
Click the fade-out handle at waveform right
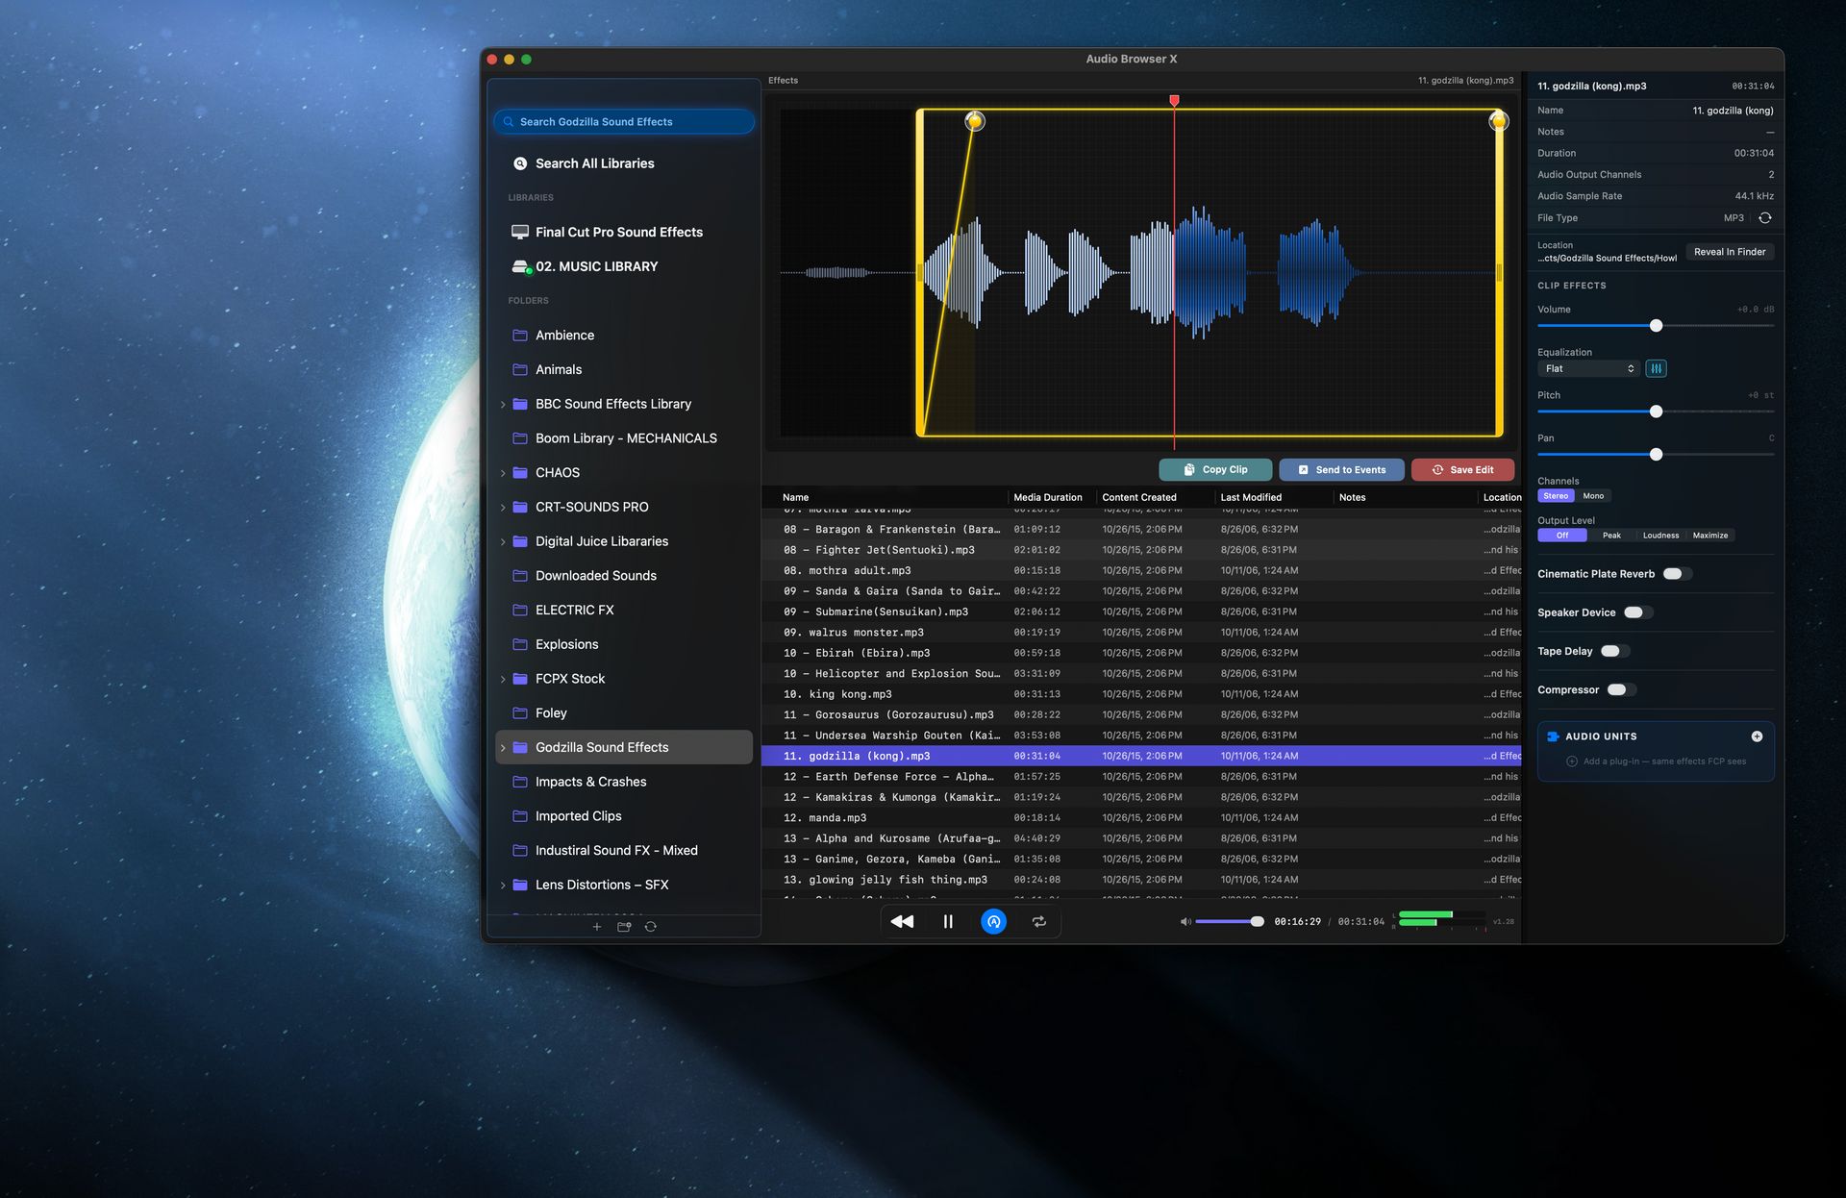1498,121
